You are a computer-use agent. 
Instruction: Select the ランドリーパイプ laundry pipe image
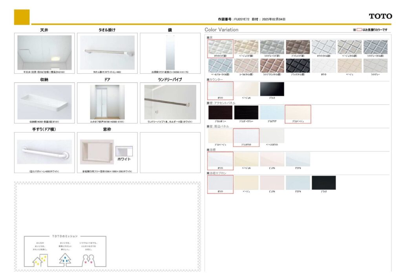(x=170, y=102)
